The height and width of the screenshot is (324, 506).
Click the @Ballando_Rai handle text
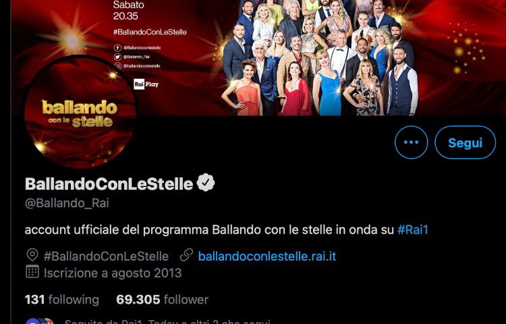click(67, 203)
